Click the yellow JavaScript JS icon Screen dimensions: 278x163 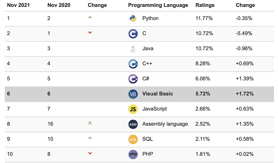pos(133,109)
